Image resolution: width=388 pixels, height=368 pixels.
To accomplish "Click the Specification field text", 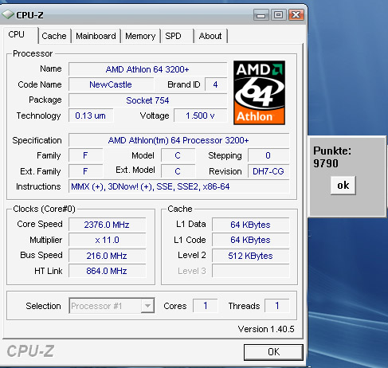I will click(x=178, y=140).
